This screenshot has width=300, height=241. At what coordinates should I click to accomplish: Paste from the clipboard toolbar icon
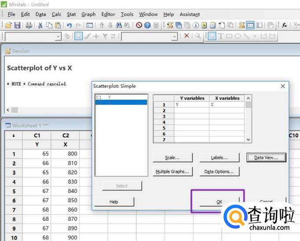click(58, 25)
